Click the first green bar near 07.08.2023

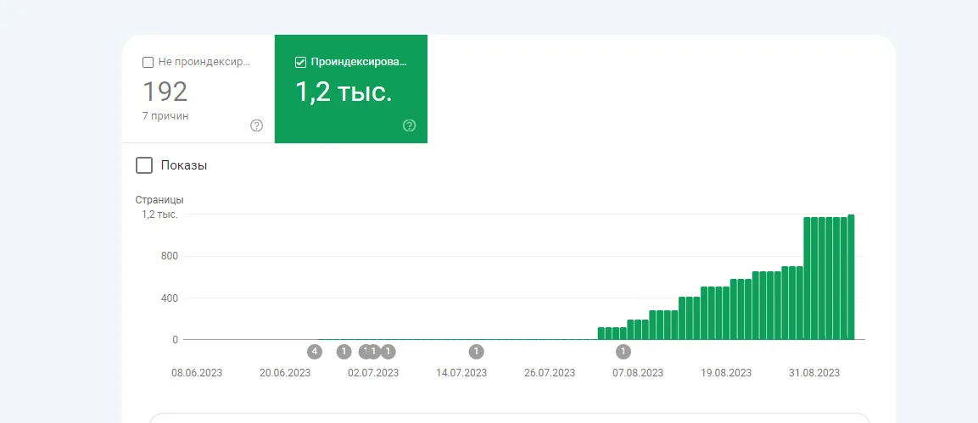pyautogui.click(x=601, y=333)
